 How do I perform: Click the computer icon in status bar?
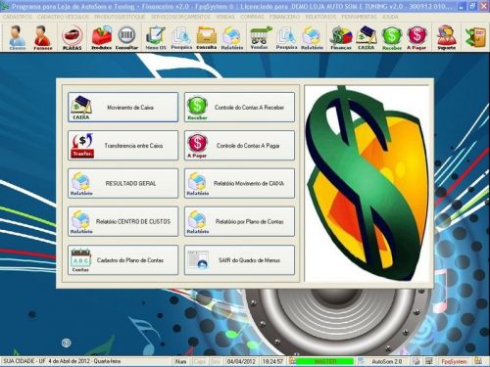(x=428, y=361)
